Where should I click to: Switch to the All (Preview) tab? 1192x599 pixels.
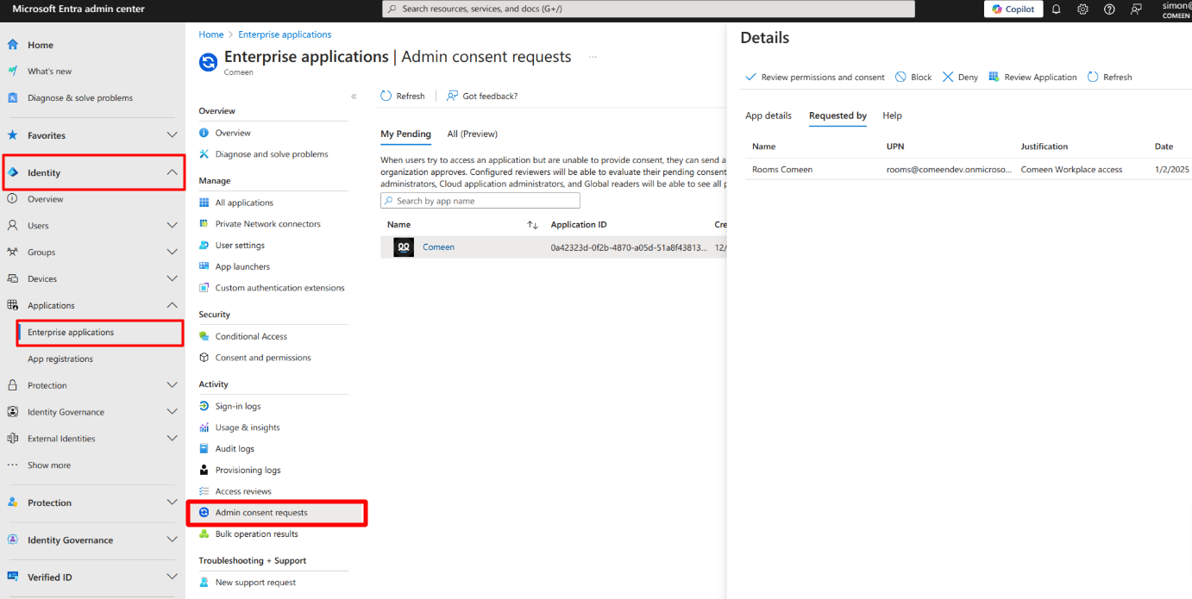(x=473, y=134)
